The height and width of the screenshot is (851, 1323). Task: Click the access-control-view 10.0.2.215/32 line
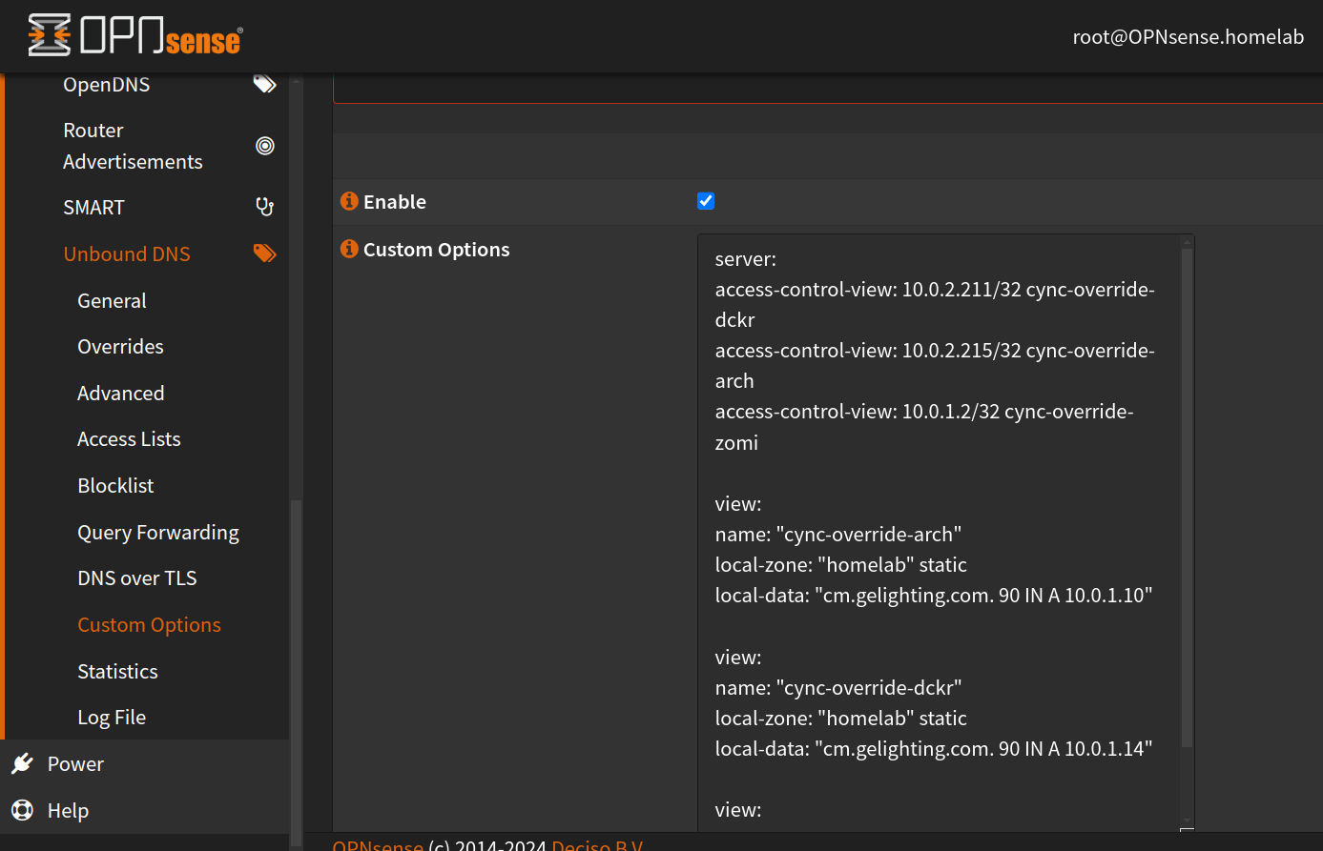pos(935,365)
